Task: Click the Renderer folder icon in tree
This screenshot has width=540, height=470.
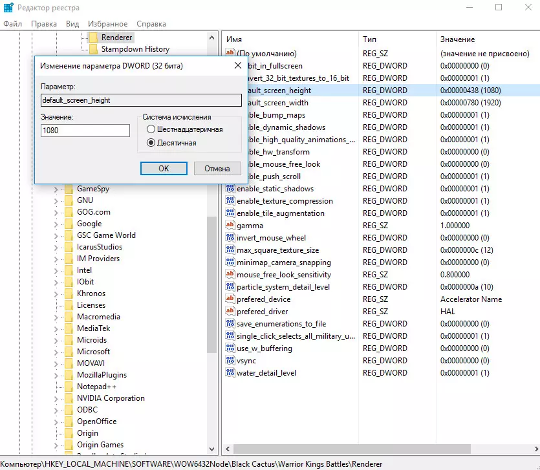Action: [93, 37]
